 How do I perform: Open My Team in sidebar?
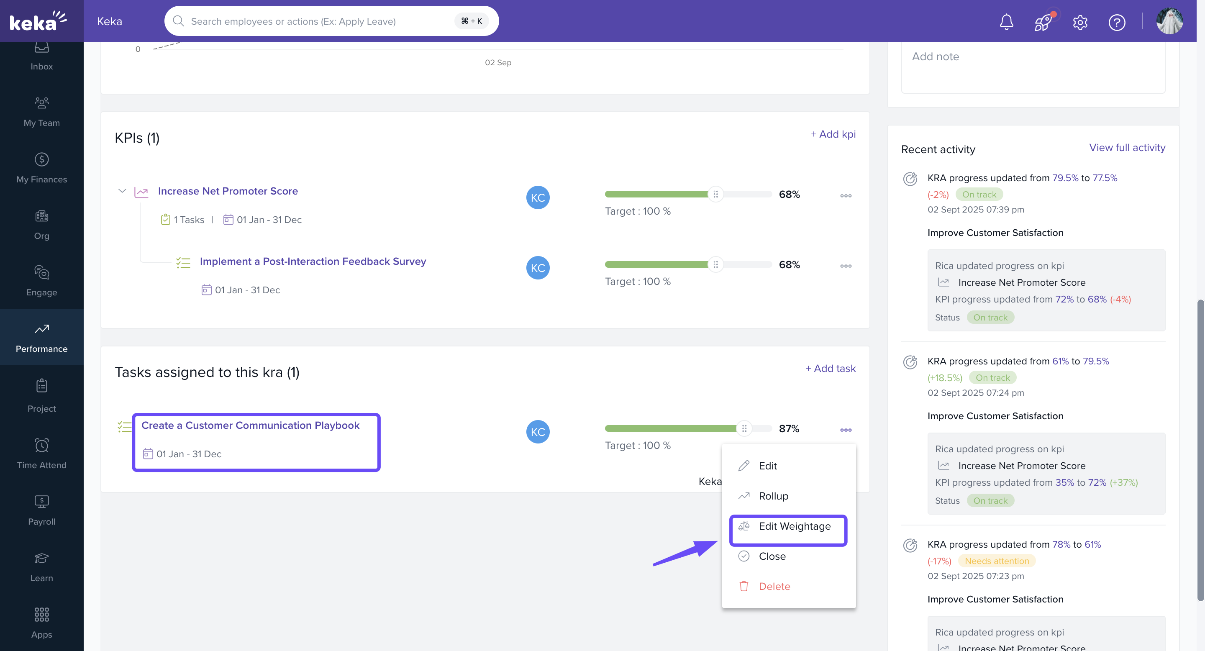click(x=42, y=111)
